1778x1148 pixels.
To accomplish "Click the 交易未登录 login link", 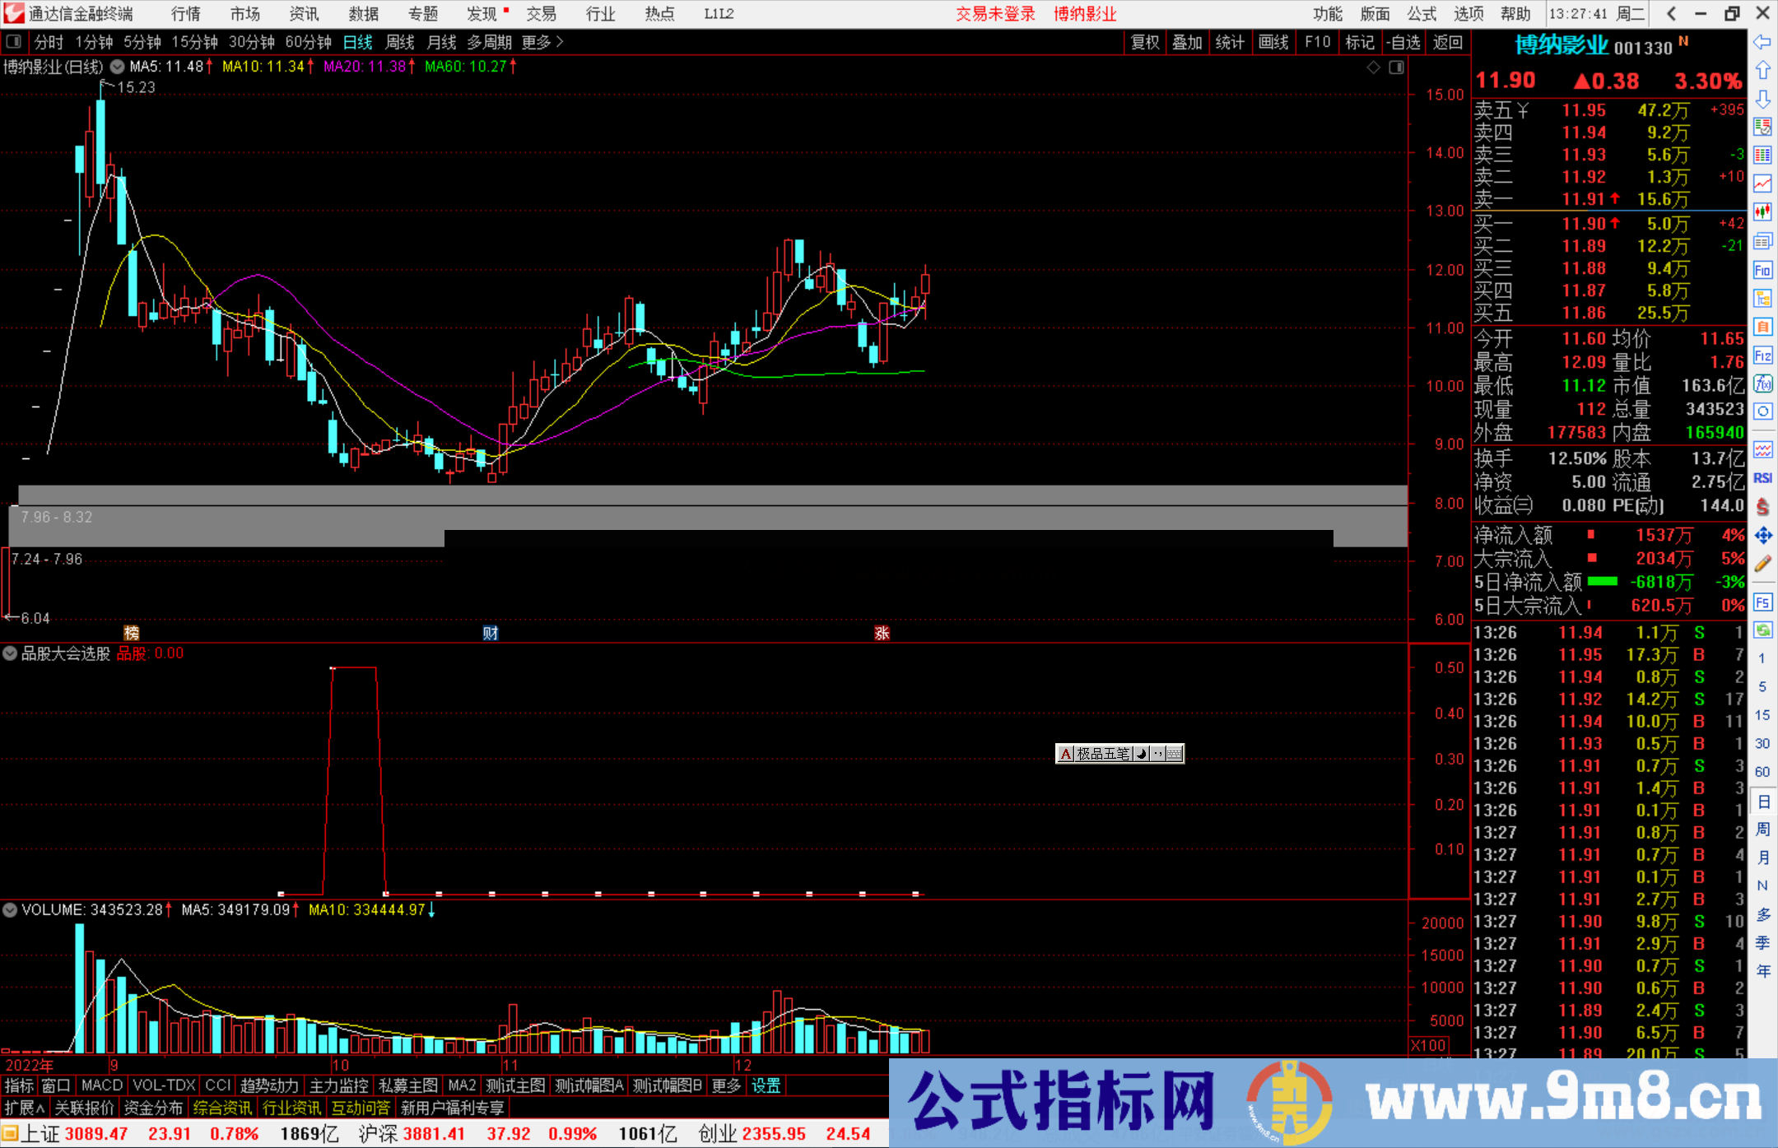I will (x=996, y=13).
